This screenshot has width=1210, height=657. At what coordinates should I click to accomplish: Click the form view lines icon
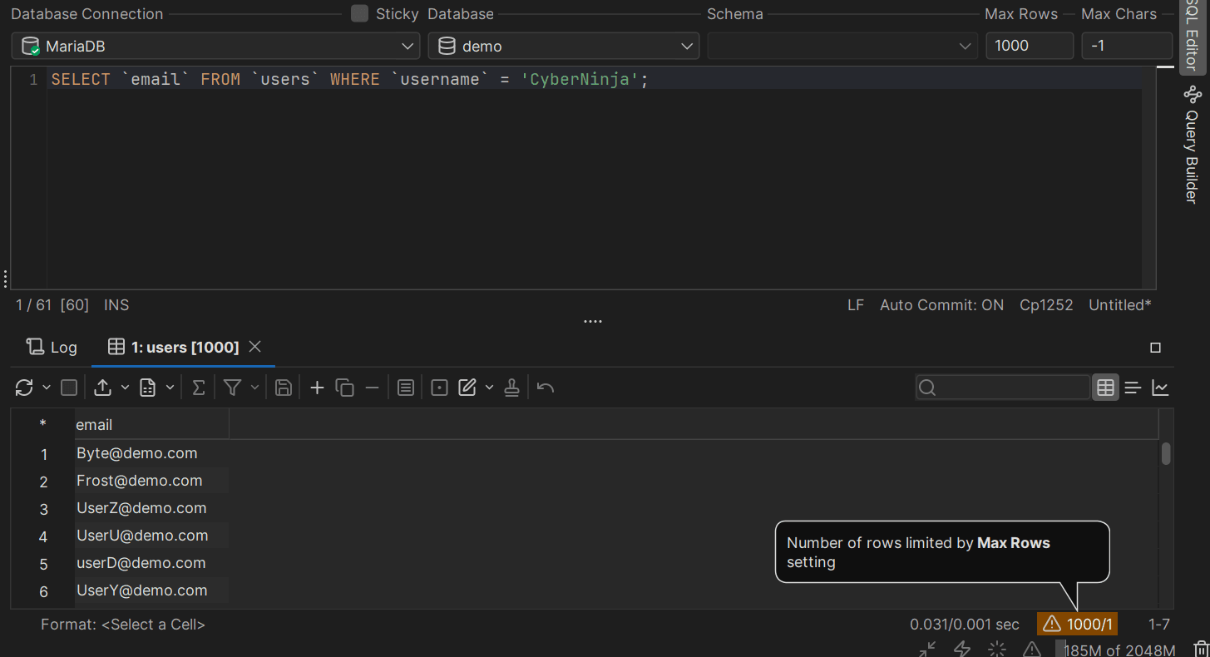pos(406,388)
